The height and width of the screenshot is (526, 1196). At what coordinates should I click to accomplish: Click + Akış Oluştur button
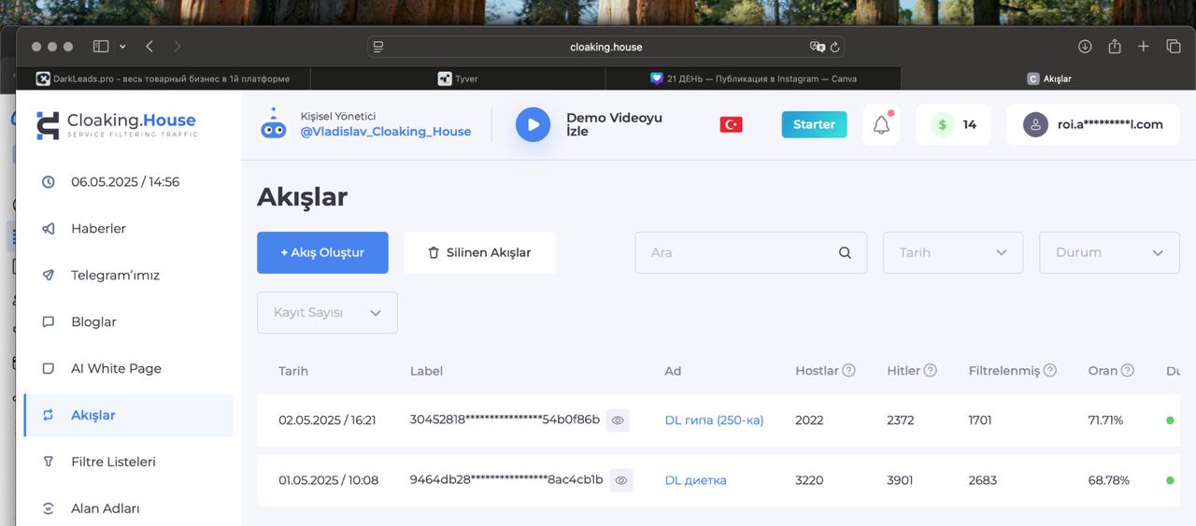[322, 252]
